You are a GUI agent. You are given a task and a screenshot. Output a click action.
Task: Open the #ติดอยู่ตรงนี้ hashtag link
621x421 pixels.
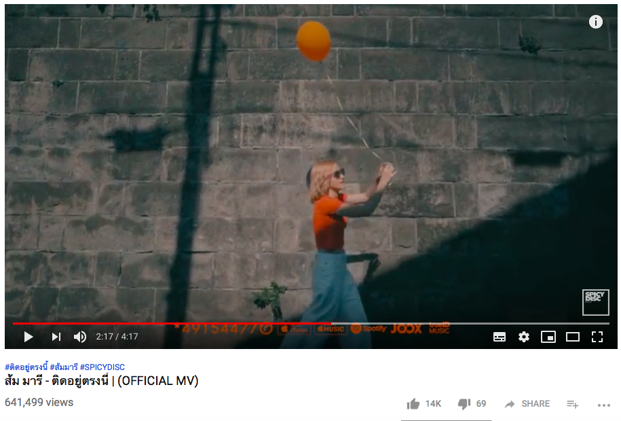coord(26,367)
